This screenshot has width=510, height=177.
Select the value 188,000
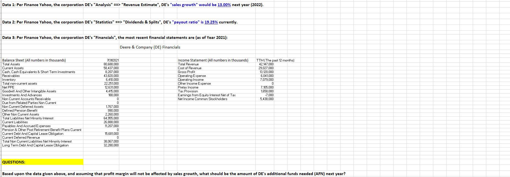(x=113, y=95)
